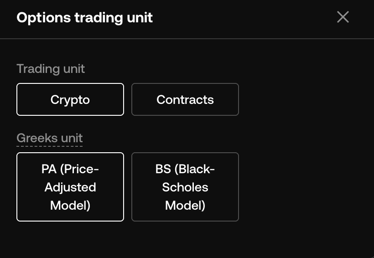Image resolution: width=374 pixels, height=258 pixels.
Task: Click the unselected Contracts option box
Action: point(185,99)
